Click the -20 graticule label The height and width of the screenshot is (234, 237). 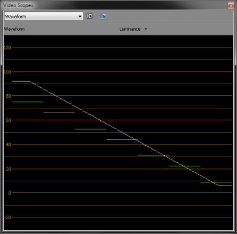[8, 217]
